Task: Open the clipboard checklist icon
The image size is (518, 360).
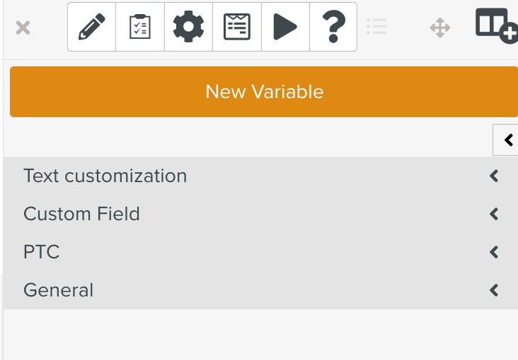Action: click(x=140, y=28)
